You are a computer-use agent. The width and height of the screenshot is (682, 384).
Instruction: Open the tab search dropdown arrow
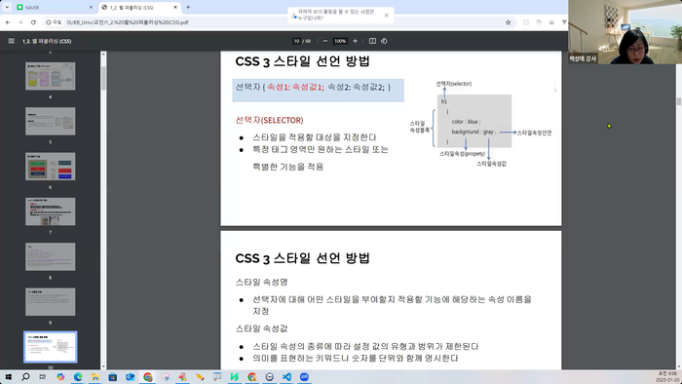(x=7, y=8)
